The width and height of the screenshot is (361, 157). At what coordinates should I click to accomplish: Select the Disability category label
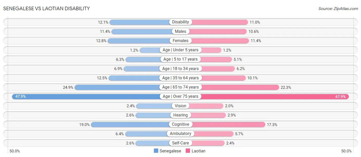(x=180, y=22)
